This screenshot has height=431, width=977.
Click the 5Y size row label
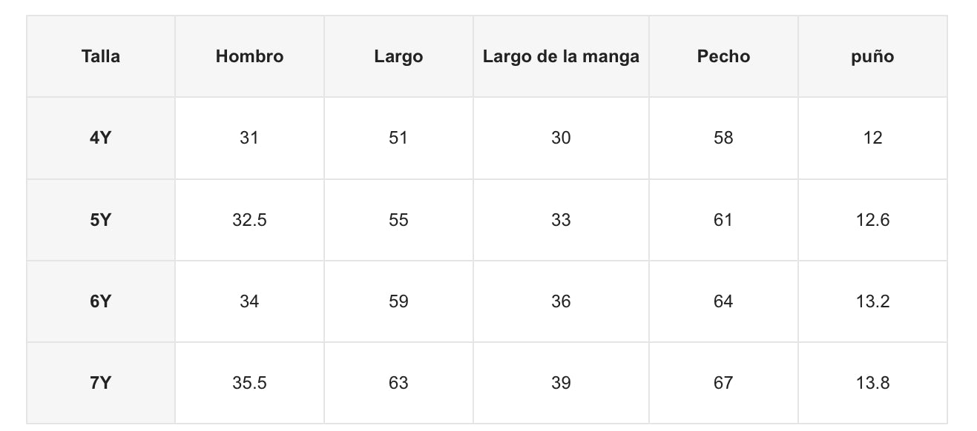[x=101, y=220]
